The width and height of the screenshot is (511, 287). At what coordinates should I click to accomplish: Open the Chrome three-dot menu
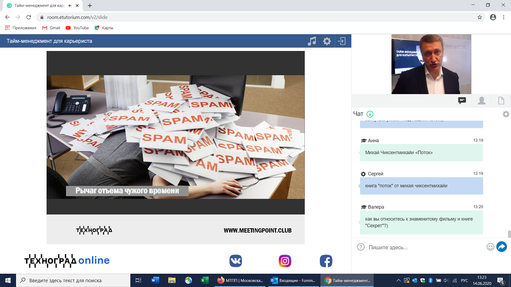pyautogui.click(x=504, y=17)
